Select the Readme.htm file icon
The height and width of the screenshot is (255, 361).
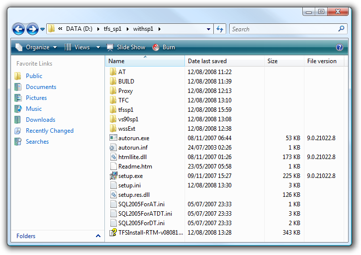[x=113, y=166]
